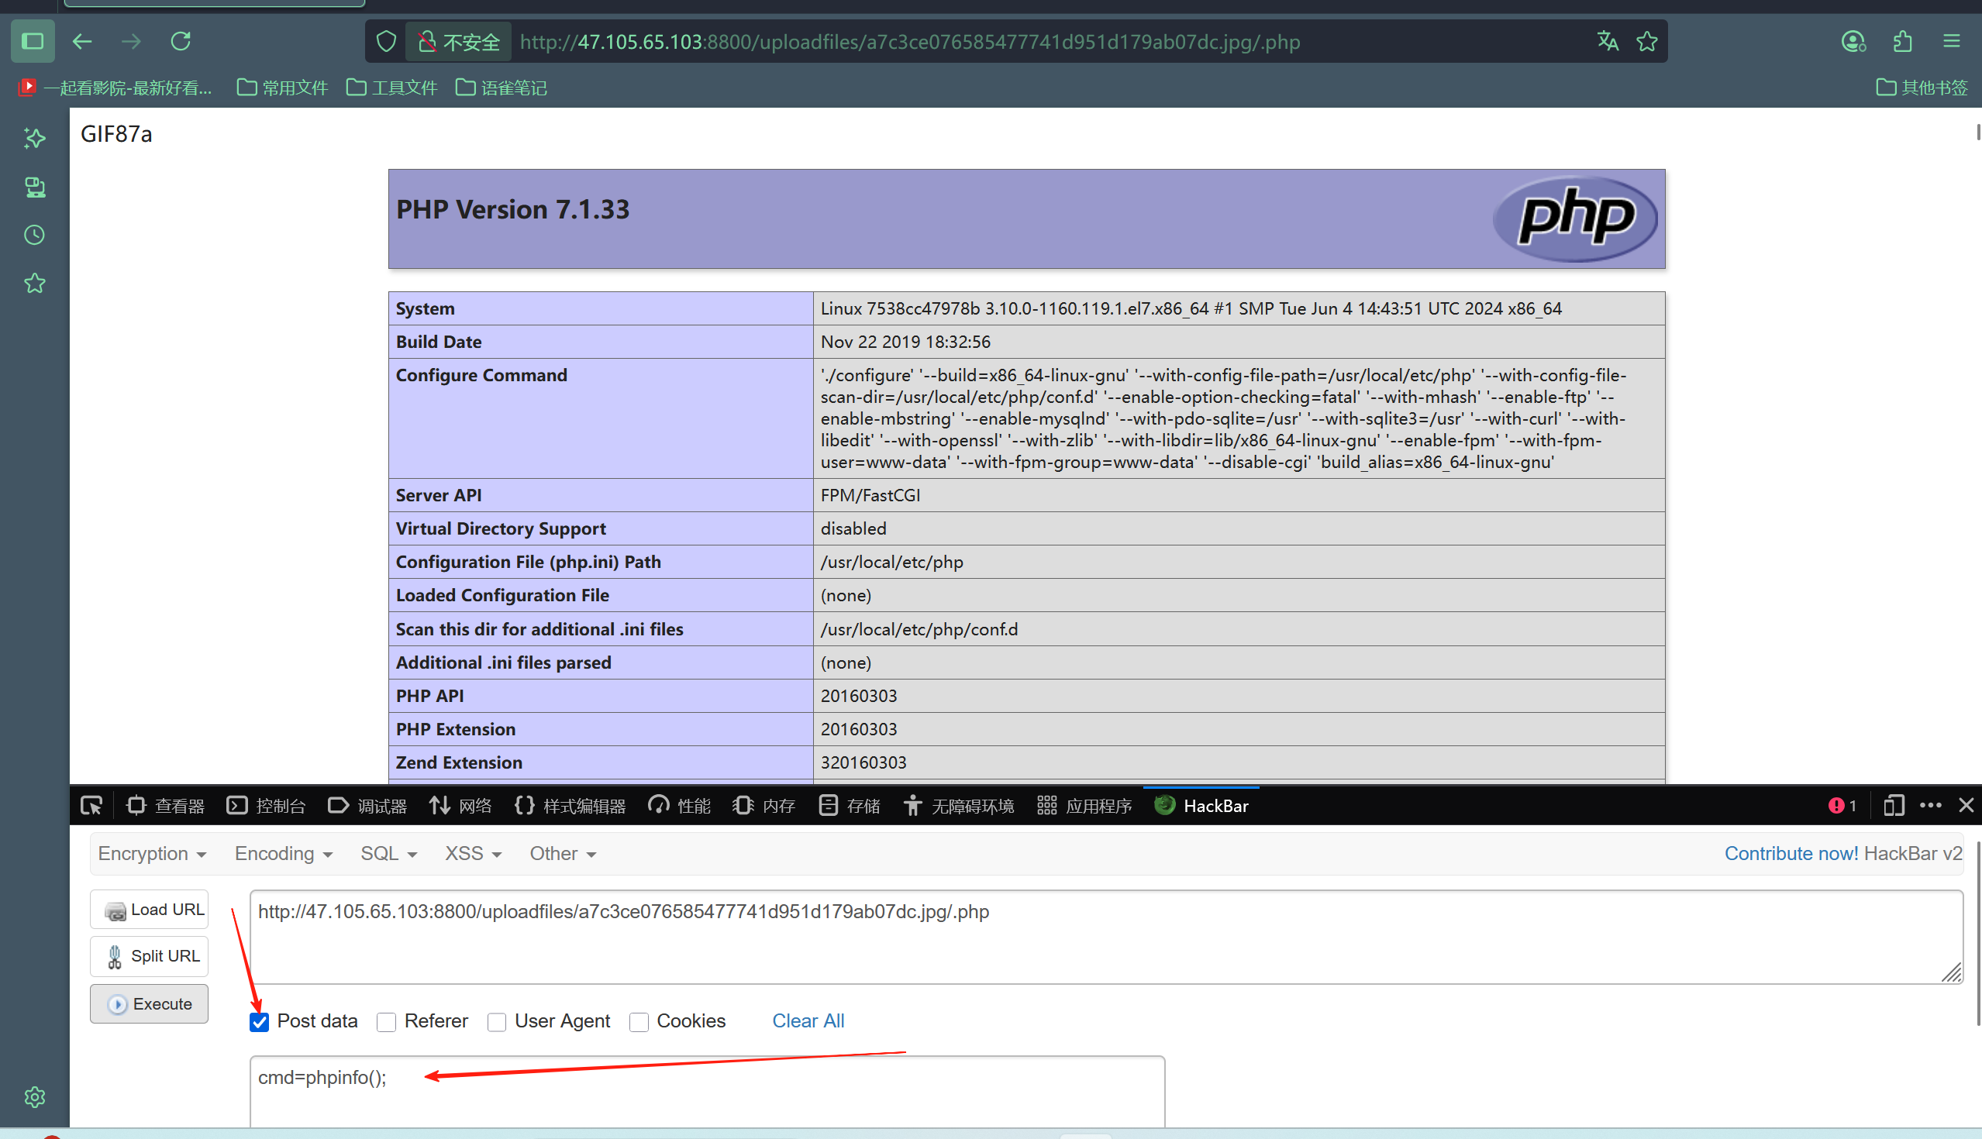Screen dimensions: 1982x1139
Task: Expand the XSS dropdown
Action: [x=473, y=853]
